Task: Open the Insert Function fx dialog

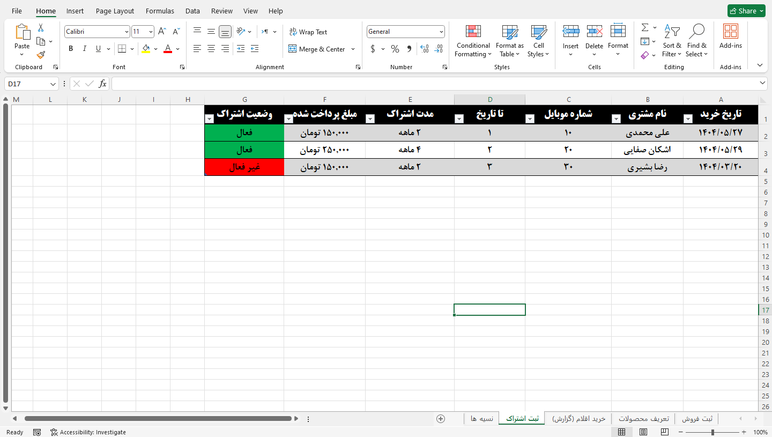Action: 102,84
